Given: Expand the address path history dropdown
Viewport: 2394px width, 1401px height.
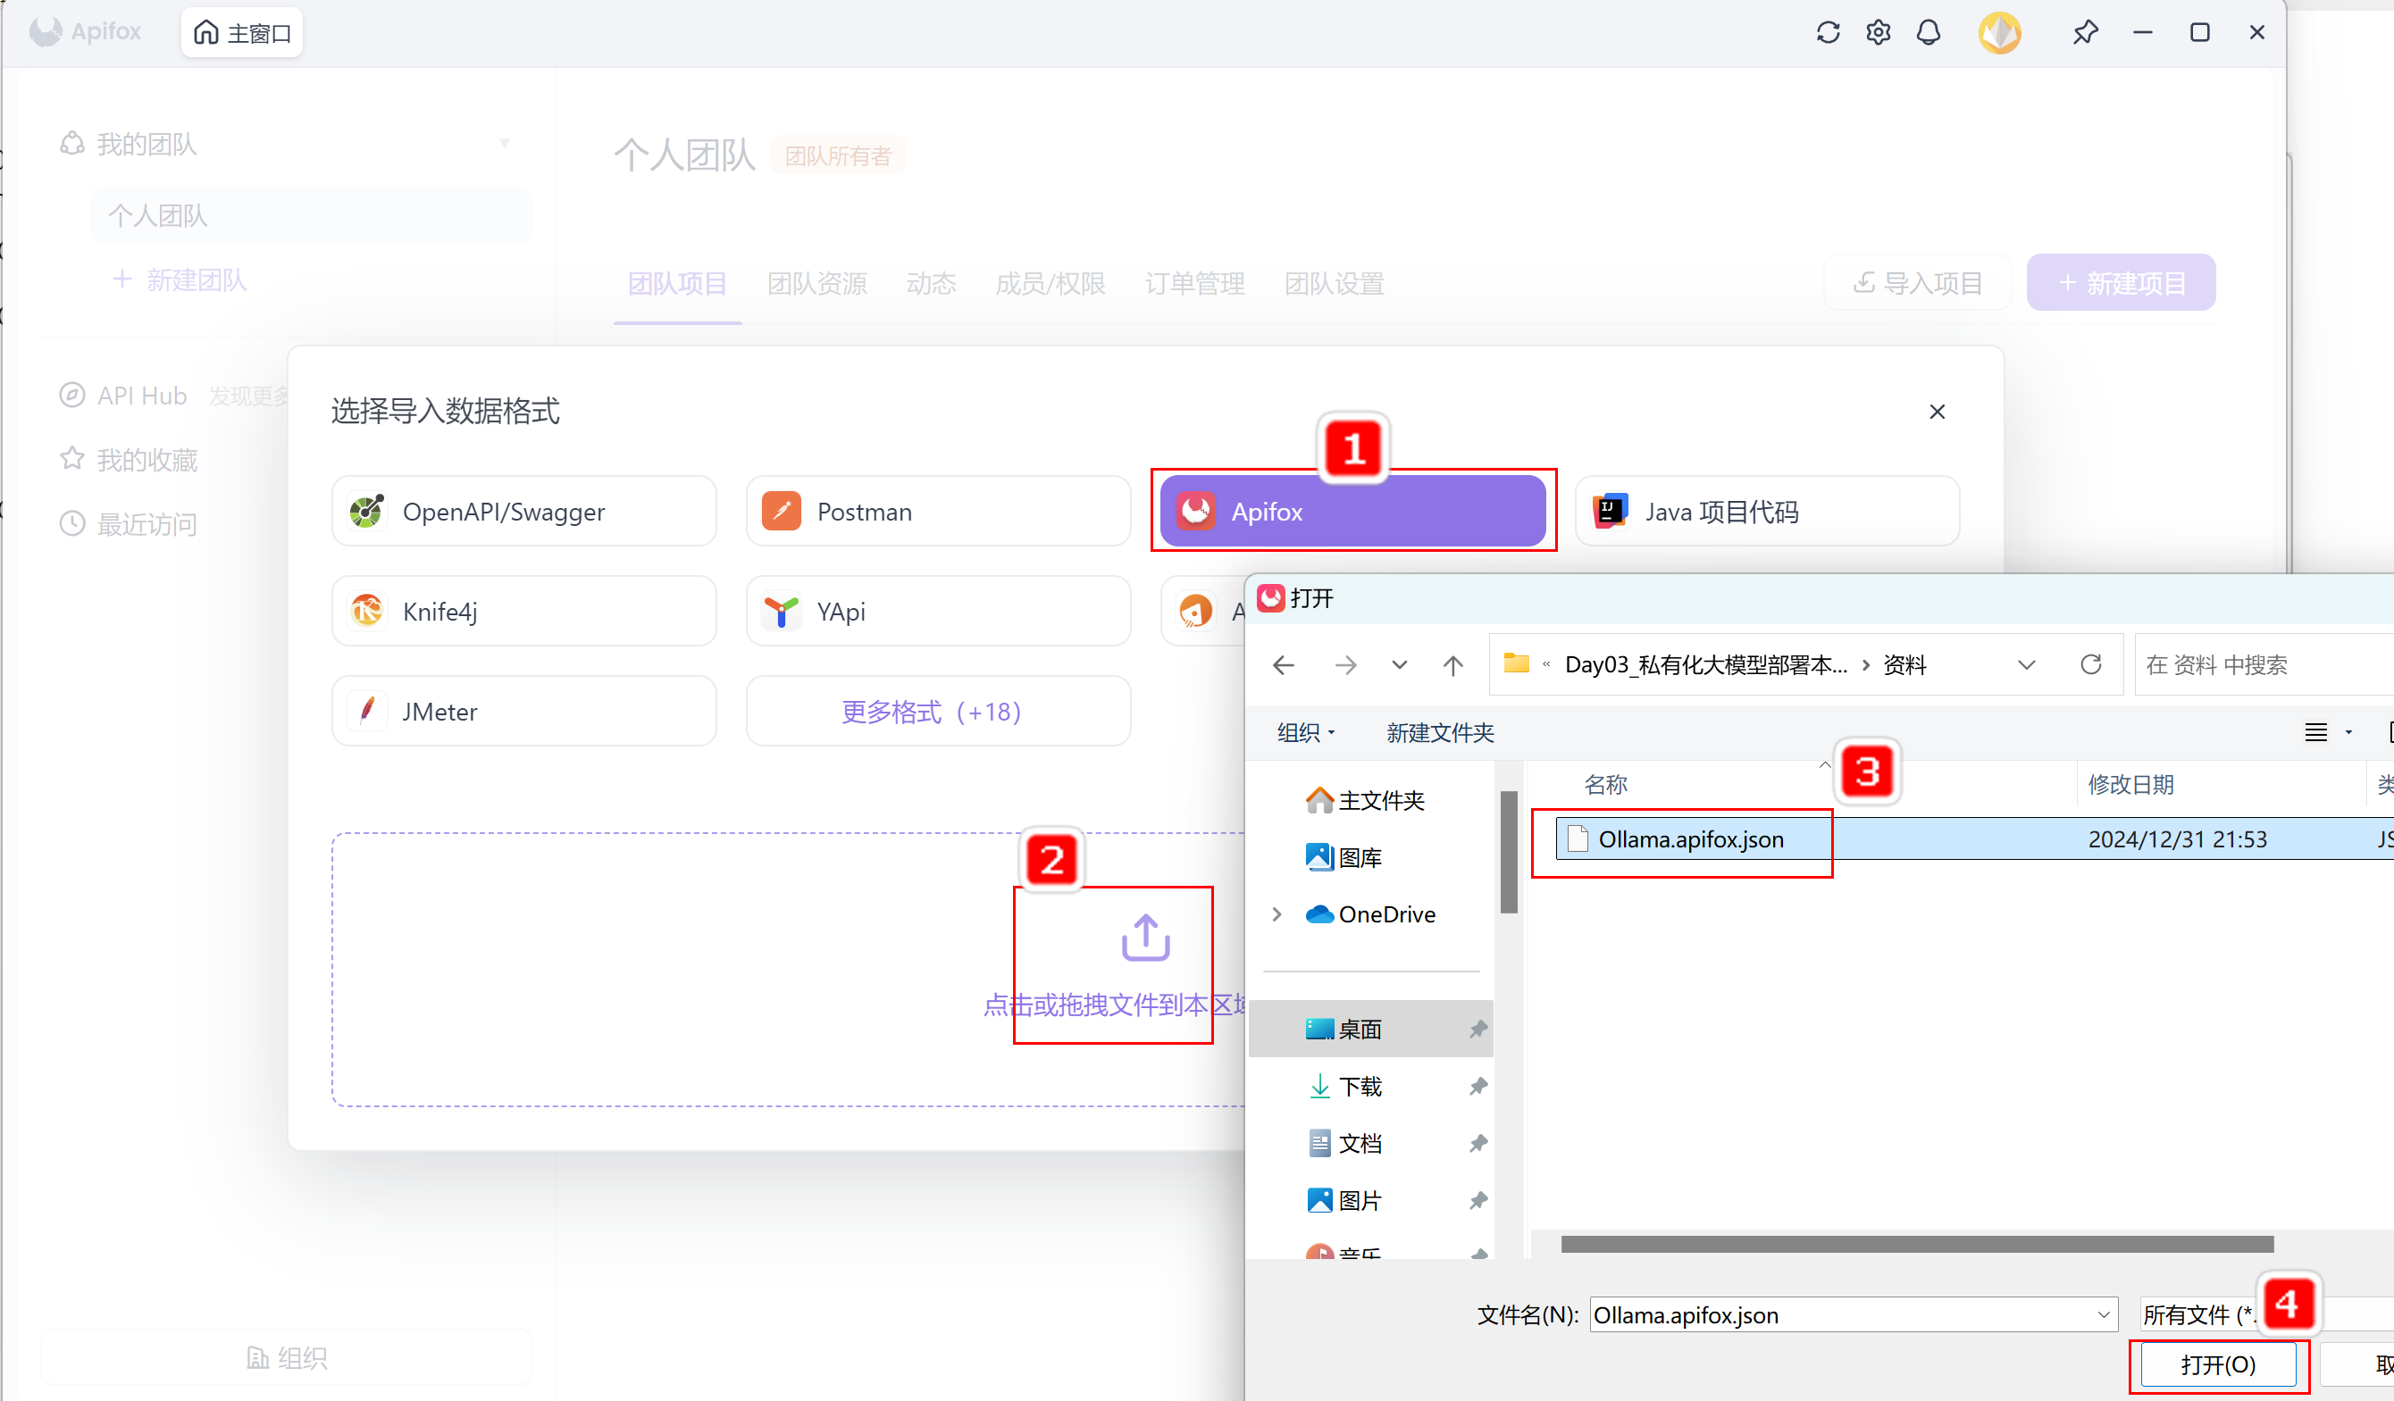Looking at the screenshot, I should tap(2026, 665).
